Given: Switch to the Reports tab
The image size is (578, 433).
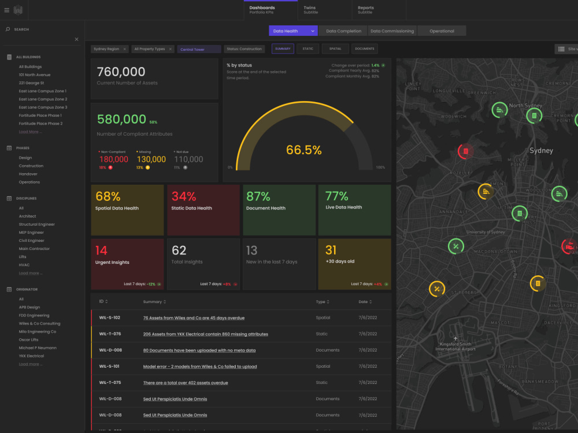Looking at the screenshot, I should pos(379,10).
